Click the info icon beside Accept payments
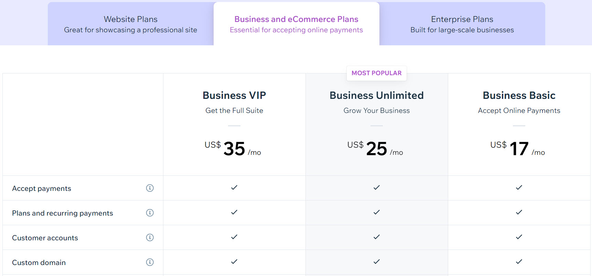 click(x=150, y=188)
